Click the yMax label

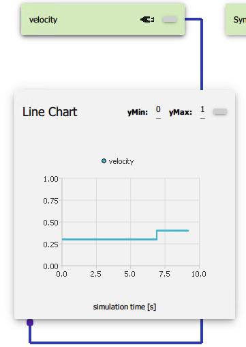[x=181, y=112]
